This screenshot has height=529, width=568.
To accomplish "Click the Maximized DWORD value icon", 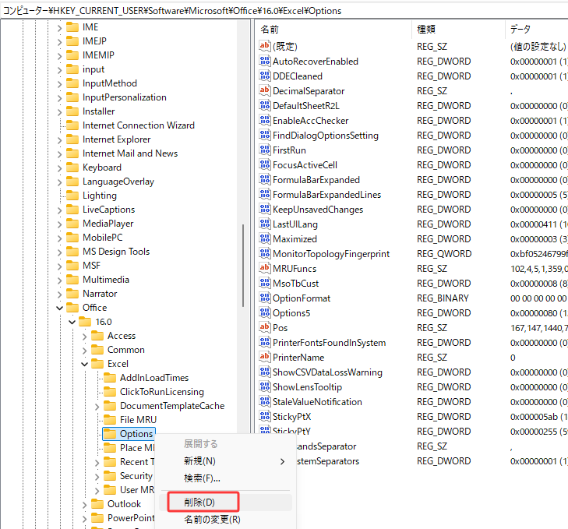I will click(265, 238).
